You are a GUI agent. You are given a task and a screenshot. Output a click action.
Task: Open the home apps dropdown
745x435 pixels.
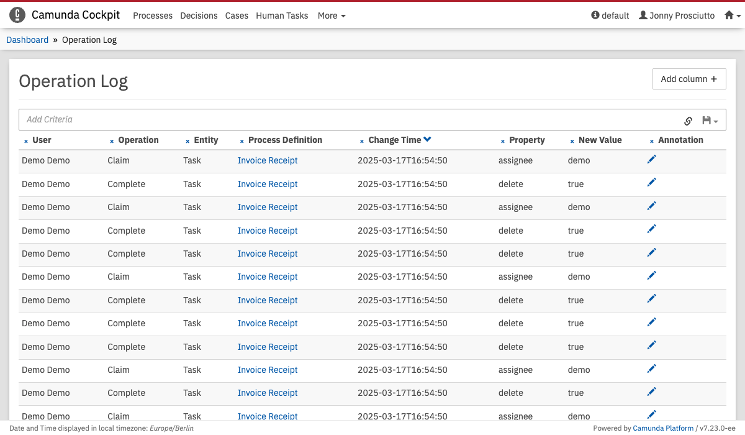[732, 16]
